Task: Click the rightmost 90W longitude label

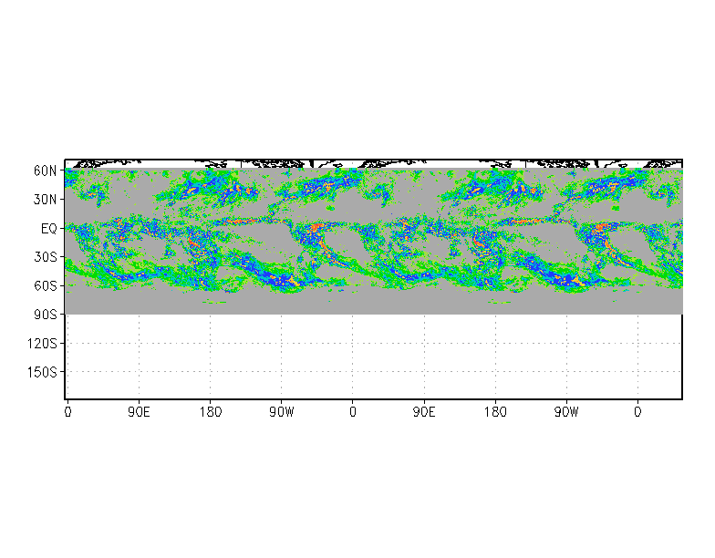Action: [566, 412]
